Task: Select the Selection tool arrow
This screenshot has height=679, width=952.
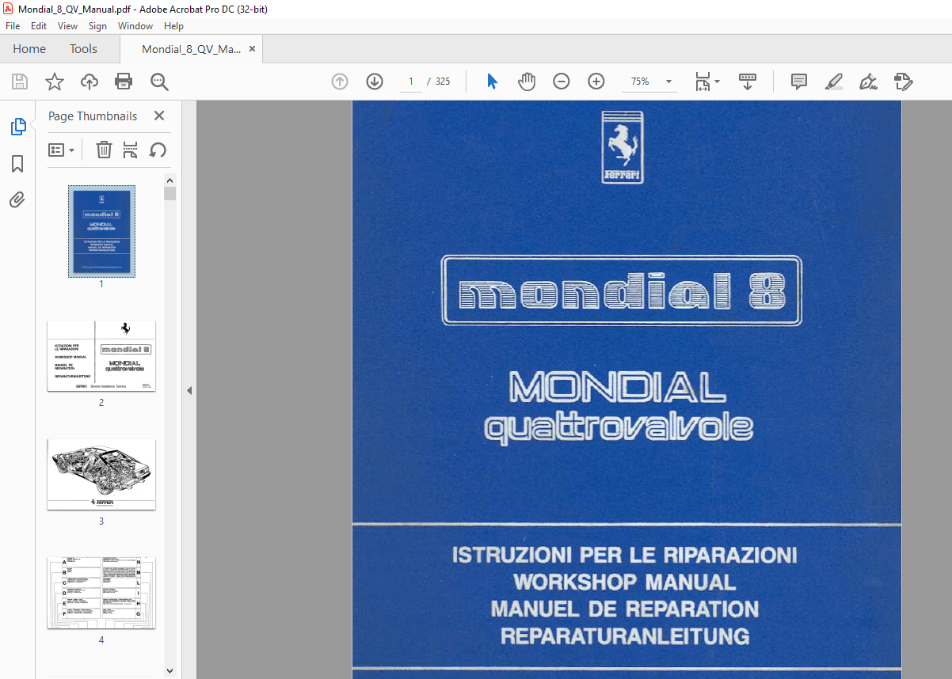Action: pos(491,82)
